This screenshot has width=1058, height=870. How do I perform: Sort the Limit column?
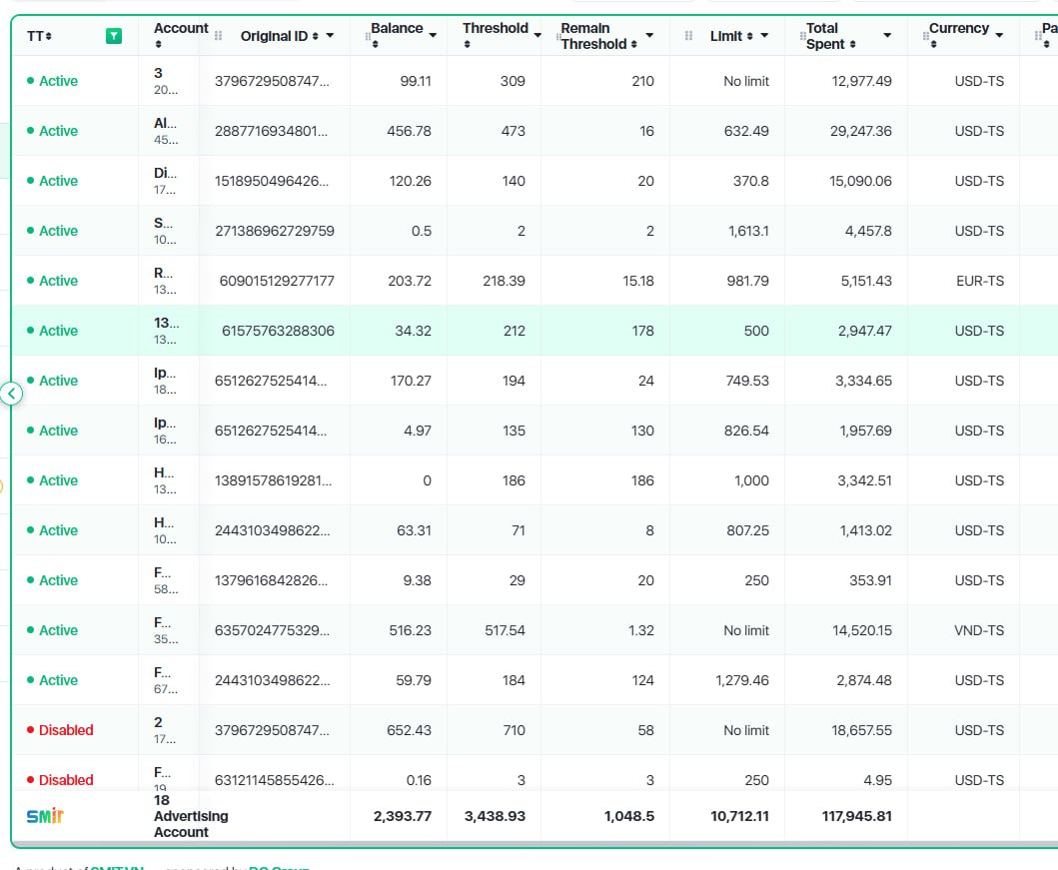749,36
